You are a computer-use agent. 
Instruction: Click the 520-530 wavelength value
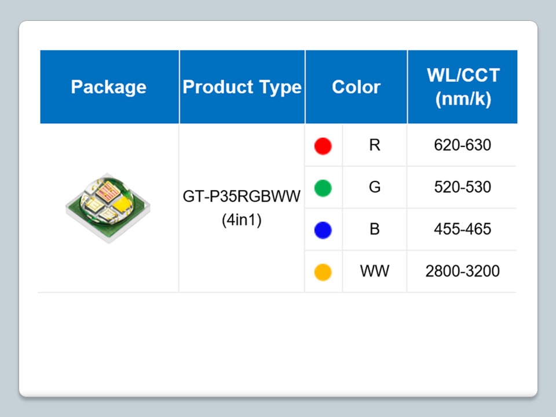click(462, 187)
